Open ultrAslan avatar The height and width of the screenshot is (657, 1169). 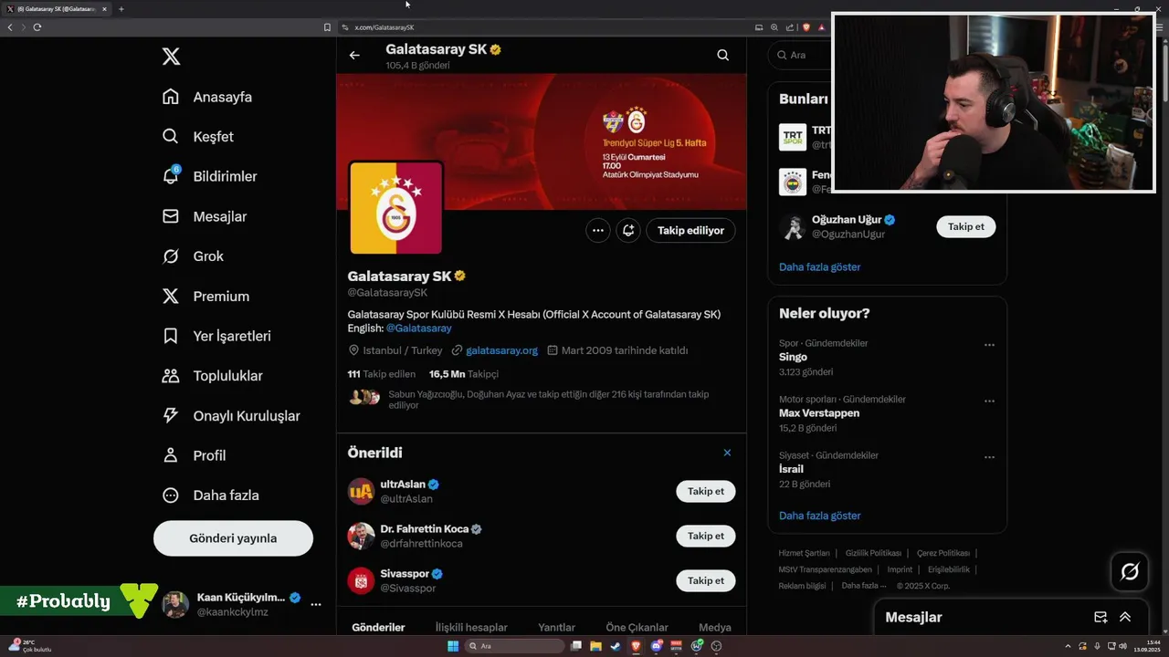click(x=361, y=491)
